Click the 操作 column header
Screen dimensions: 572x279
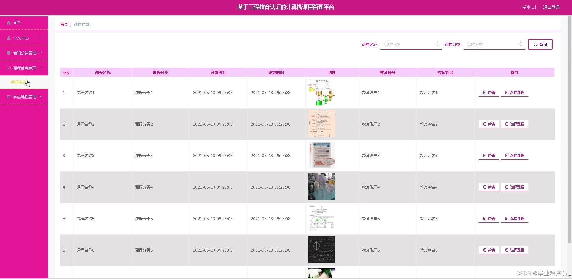click(x=515, y=73)
